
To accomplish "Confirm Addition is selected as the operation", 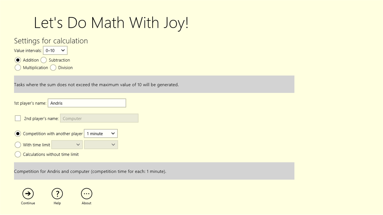I will coord(18,60).
